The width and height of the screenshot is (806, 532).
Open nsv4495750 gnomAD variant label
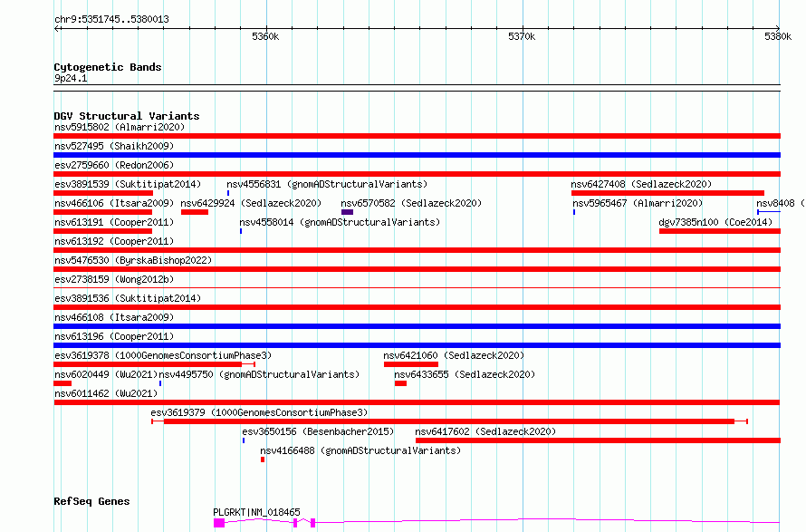pos(259,374)
